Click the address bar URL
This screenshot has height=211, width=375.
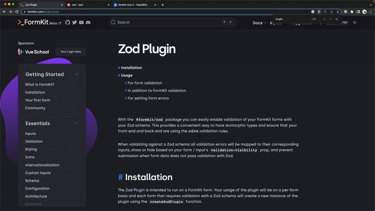point(43,12)
